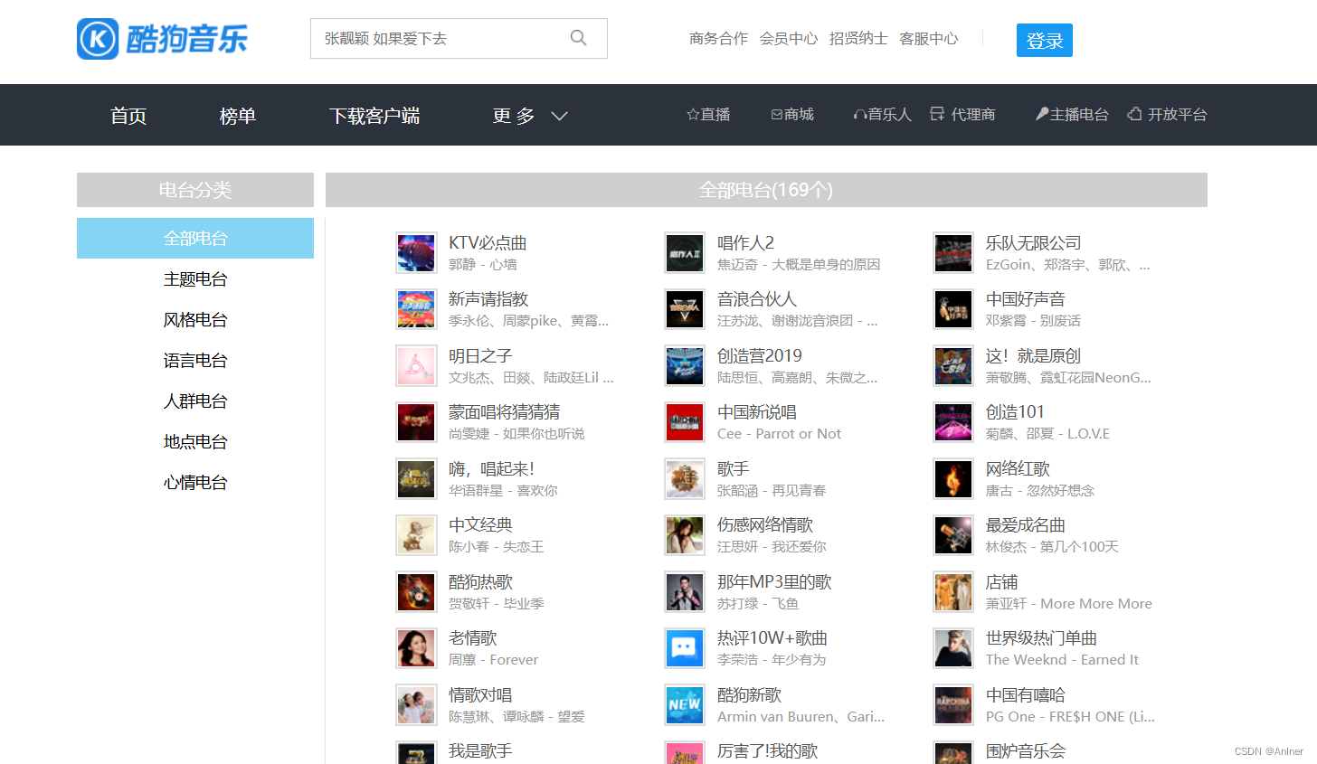The image size is (1317, 764).
Task: Open 酷狗新歌 NEW cover
Action: tap(685, 705)
